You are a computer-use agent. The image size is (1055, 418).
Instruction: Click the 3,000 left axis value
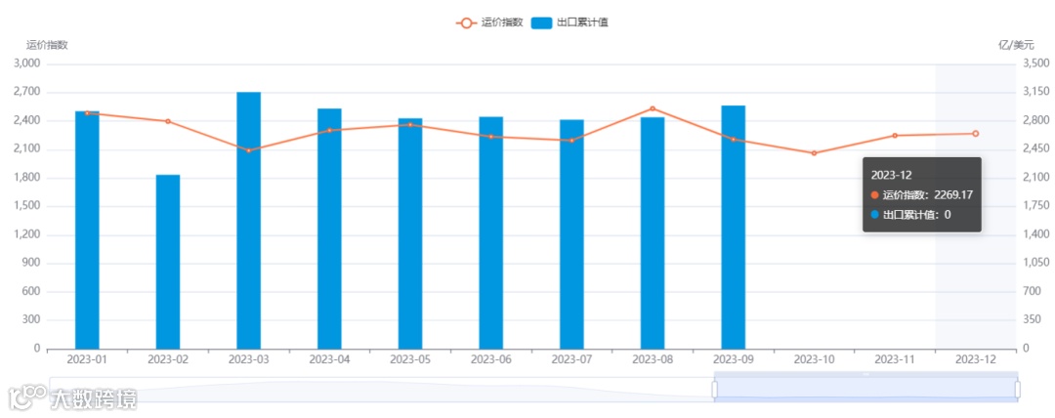(x=27, y=63)
